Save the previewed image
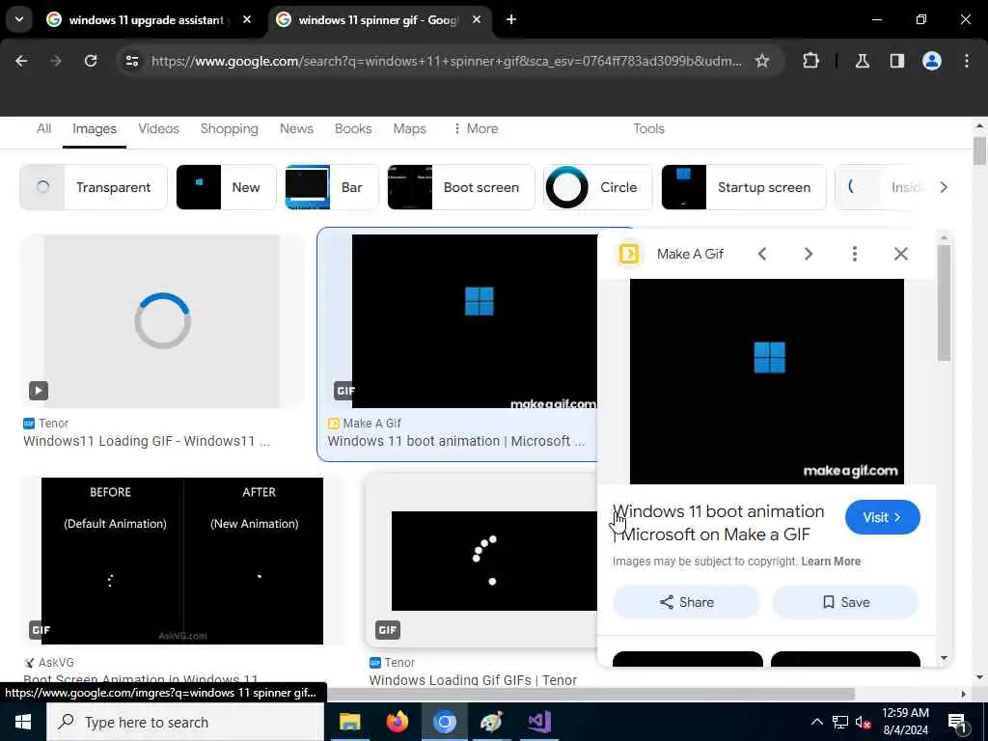This screenshot has width=988, height=741. pos(845,602)
